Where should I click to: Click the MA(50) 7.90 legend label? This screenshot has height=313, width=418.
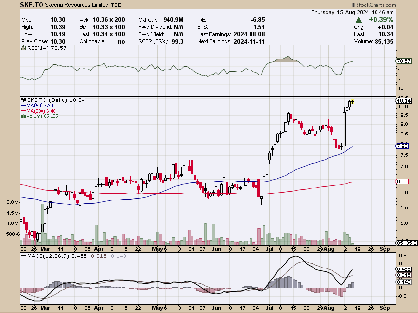click(x=40, y=106)
